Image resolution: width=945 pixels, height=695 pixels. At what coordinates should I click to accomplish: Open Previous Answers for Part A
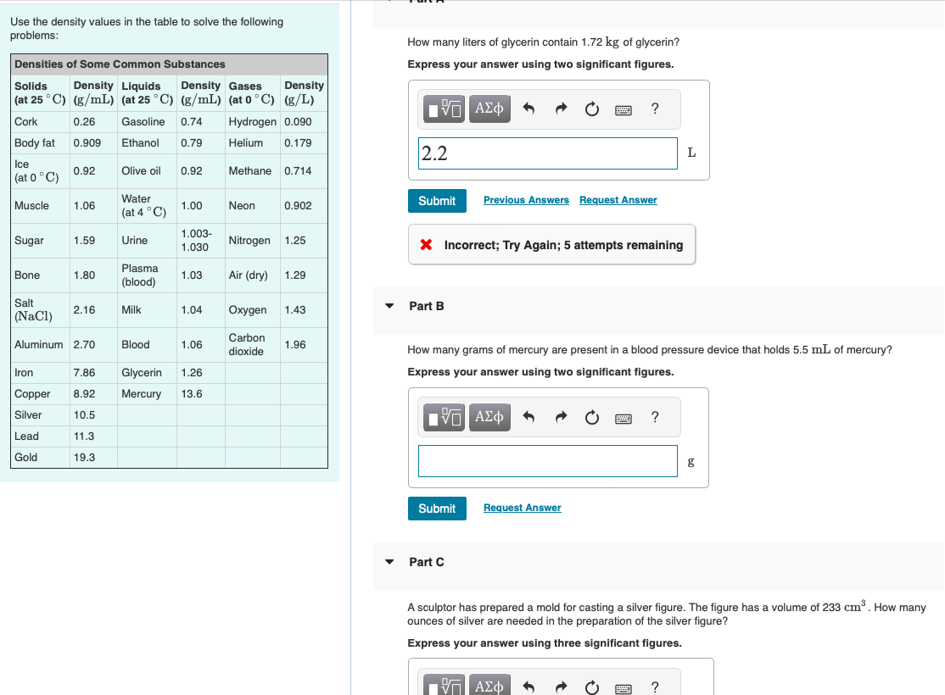[525, 199]
